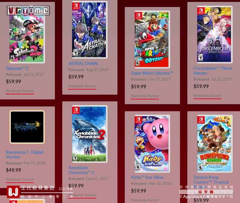Follow the ASTRAL CHAIN title link

coord(83,63)
